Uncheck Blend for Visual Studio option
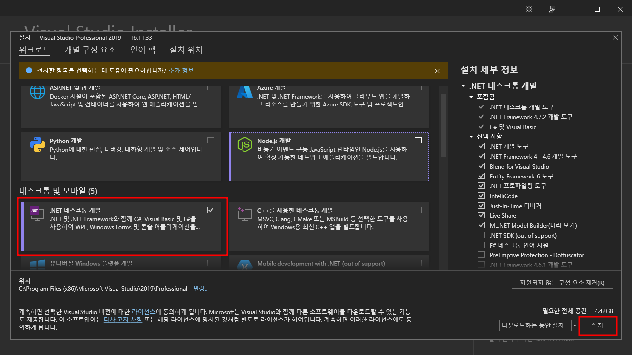 click(x=481, y=166)
